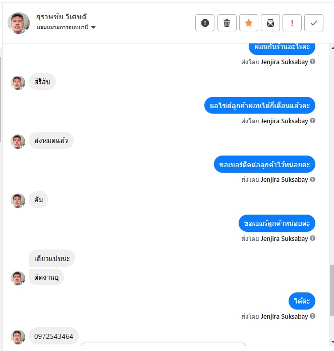This screenshot has height=351, width=334.
Task: Mark conversation as unread with the envelope icon
Action: coord(270,23)
